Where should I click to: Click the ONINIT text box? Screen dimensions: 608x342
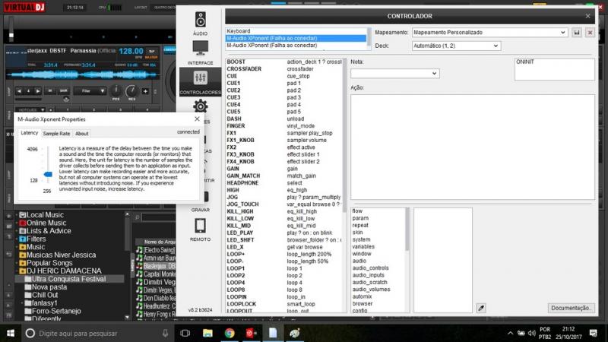(555, 69)
